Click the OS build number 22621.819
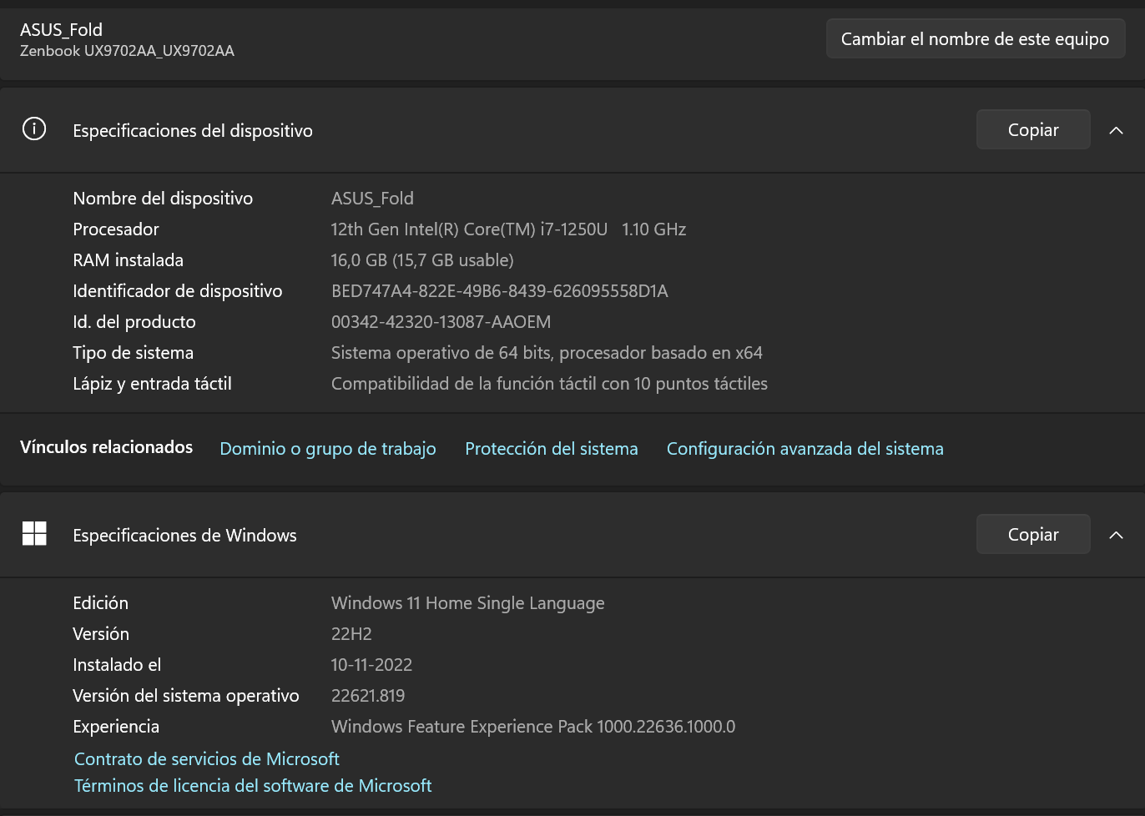Screen dimensions: 1145x816 tap(367, 696)
